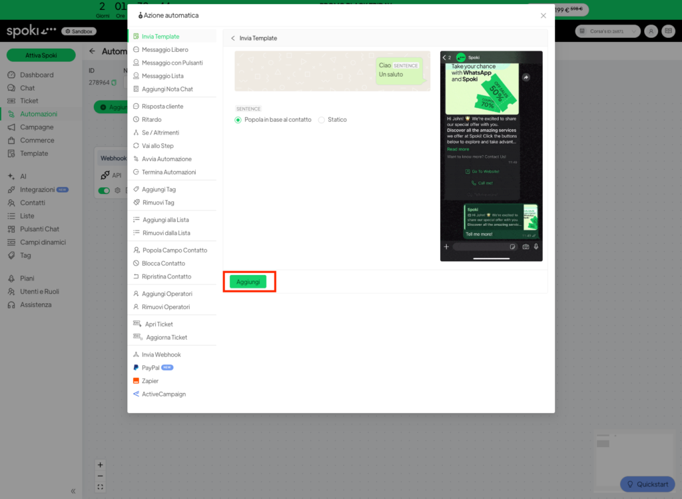Select the Statico radio option
The width and height of the screenshot is (682, 499).
[322, 120]
